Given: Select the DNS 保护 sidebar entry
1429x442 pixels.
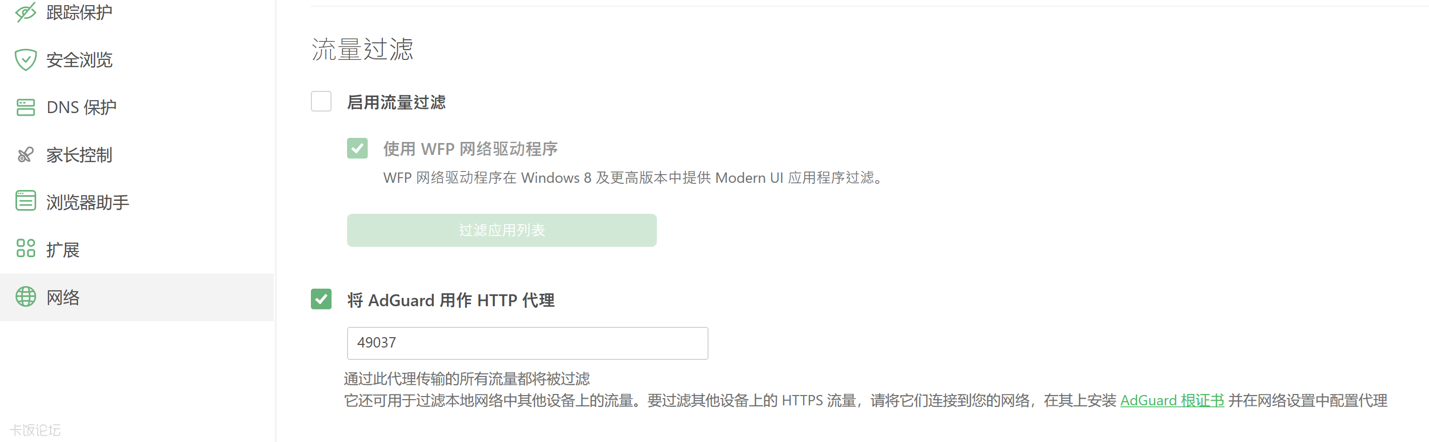Looking at the screenshot, I should (x=82, y=107).
